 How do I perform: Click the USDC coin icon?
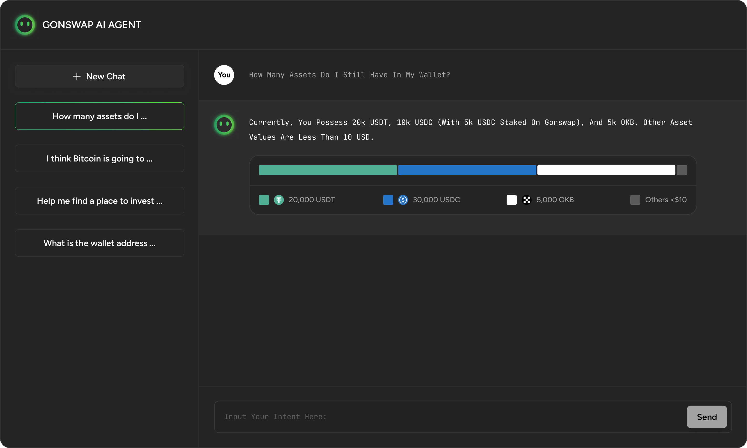tap(403, 200)
